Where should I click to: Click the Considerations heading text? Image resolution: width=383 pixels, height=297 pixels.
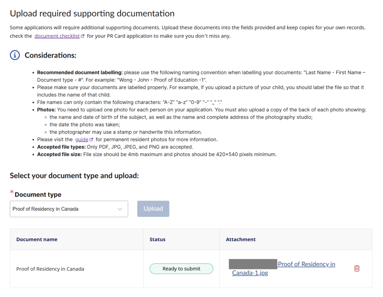(50, 55)
